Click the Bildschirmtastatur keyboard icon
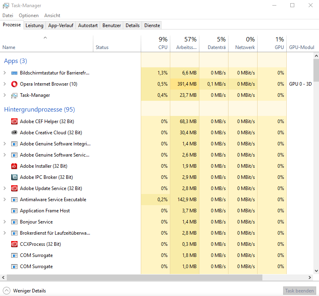Screen dimensions: 319x296 [14, 73]
